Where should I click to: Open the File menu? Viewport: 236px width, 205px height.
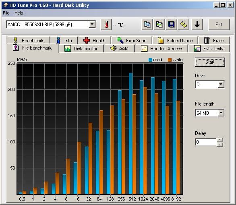[x=6, y=13]
